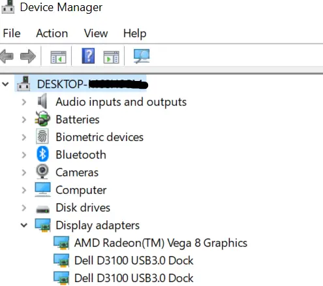
Task: Expand Audio inputs and outputs
Action: (x=24, y=102)
